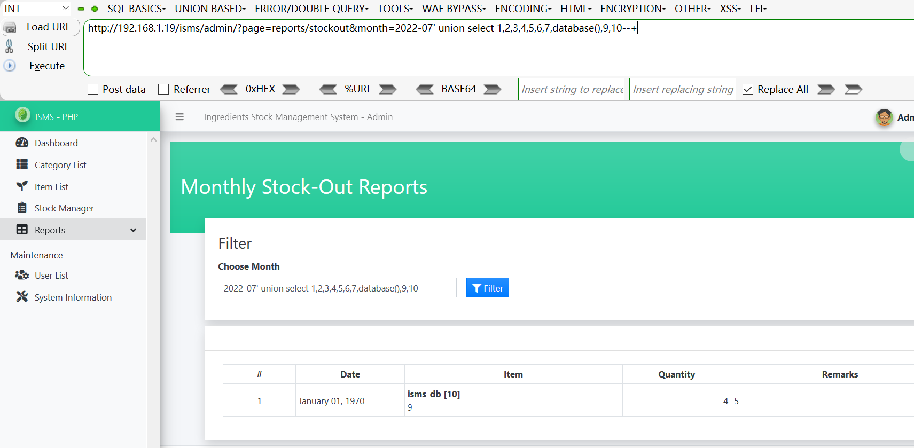Open the ERROR/DOUBLE QUERY menu

point(311,9)
